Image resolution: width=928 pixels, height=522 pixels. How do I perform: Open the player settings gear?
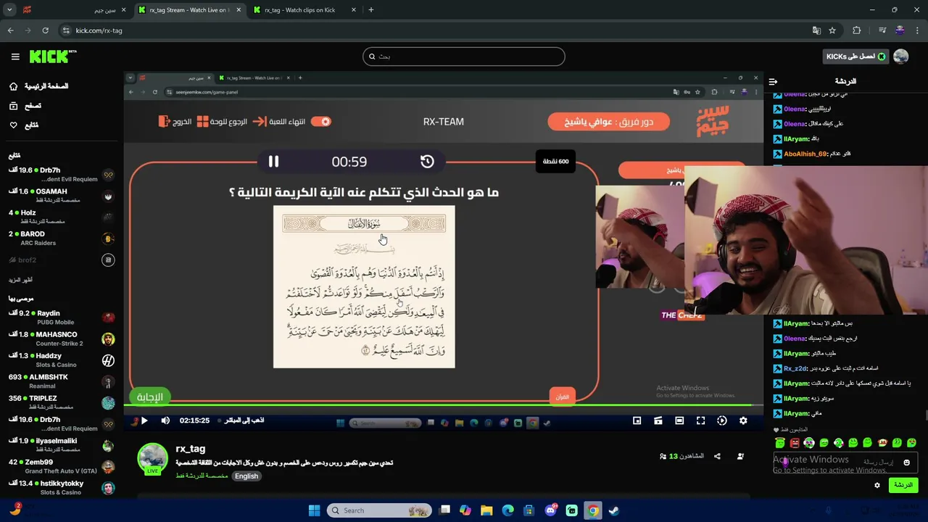743,420
